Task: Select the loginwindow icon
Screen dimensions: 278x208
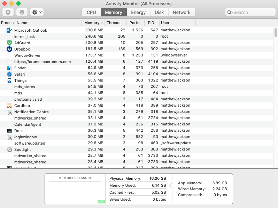Action: point(9,137)
